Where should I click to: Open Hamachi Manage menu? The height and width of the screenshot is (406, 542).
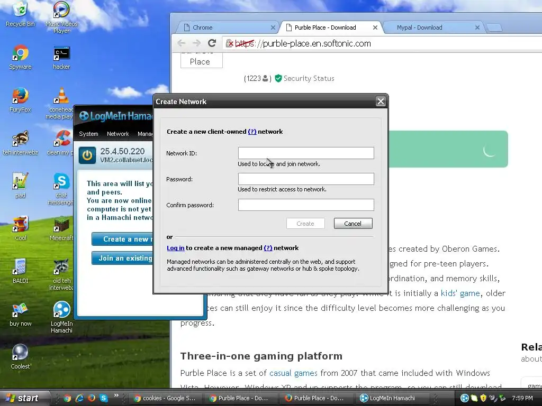coord(144,134)
